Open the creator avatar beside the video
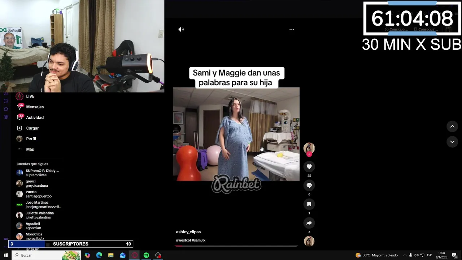Viewport: 462px width, 260px height. pyautogui.click(x=309, y=148)
